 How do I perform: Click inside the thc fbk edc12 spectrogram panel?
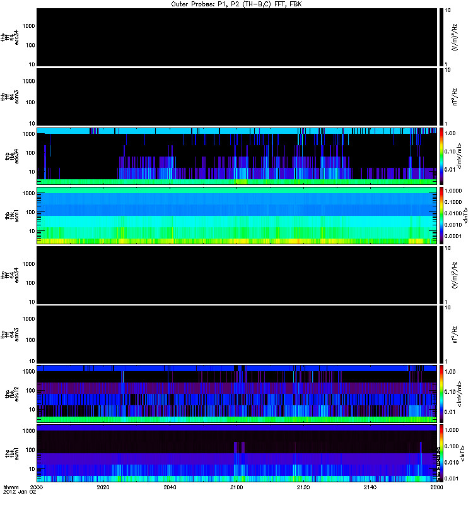pyautogui.click(x=237, y=394)
